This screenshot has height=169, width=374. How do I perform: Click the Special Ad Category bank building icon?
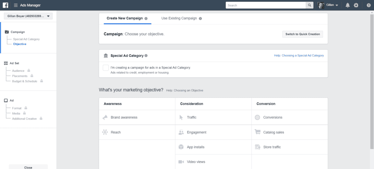pyautogui.click(x=106, y=56)
